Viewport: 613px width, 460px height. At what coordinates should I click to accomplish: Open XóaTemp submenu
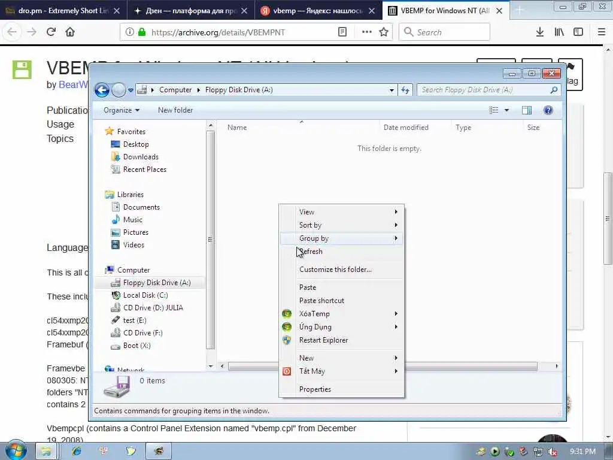pos(342,314)
